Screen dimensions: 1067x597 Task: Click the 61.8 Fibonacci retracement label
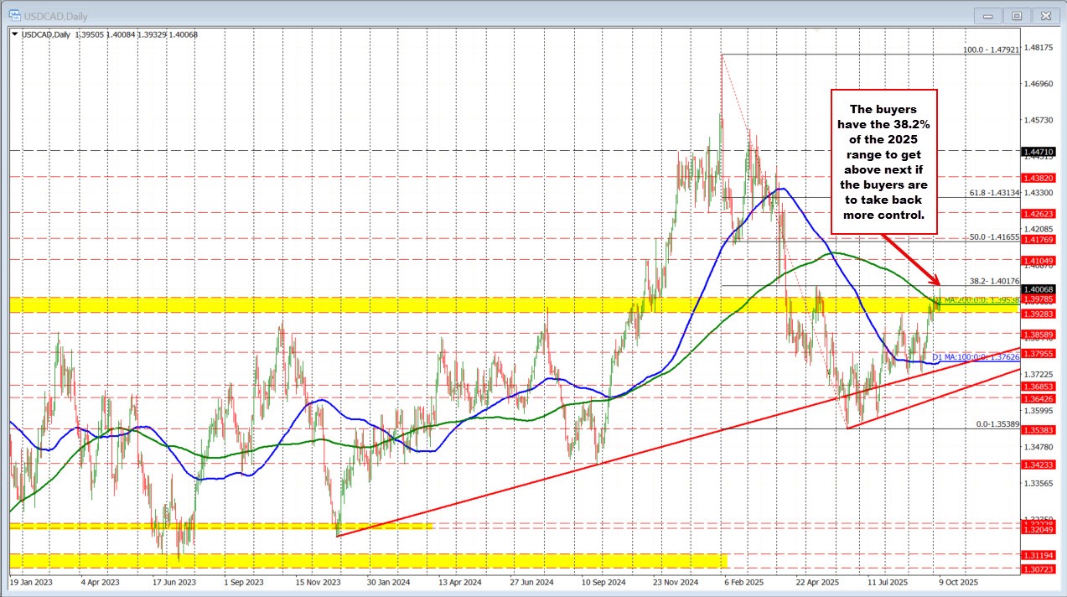[993, 192]
